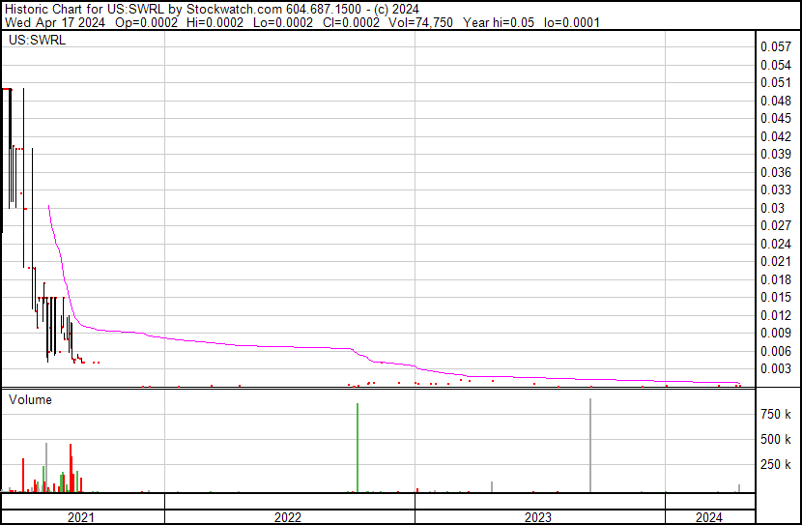Select the 2021 year label
This screenshot has width=802, height=525.
point(81,517)
